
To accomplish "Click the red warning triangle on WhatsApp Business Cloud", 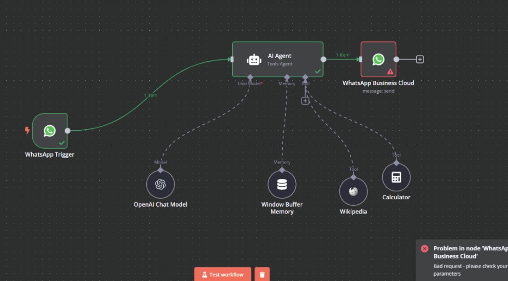I will [x=390, y=71].
